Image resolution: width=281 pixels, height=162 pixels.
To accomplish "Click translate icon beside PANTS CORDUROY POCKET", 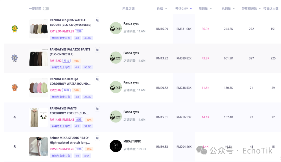I will 97,108.
